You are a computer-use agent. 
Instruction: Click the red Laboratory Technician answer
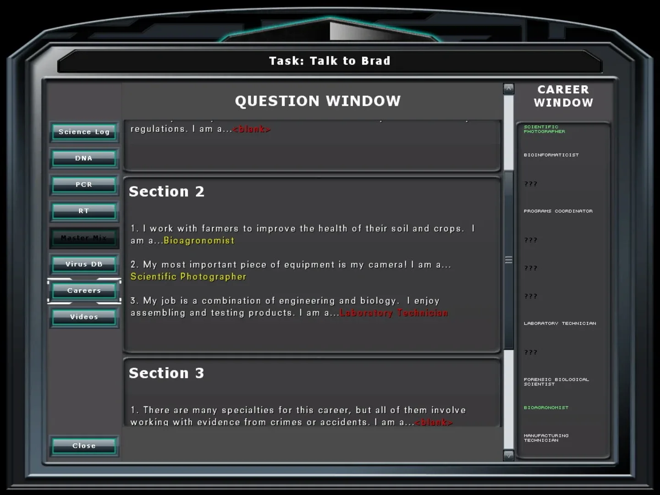point(394,313)
